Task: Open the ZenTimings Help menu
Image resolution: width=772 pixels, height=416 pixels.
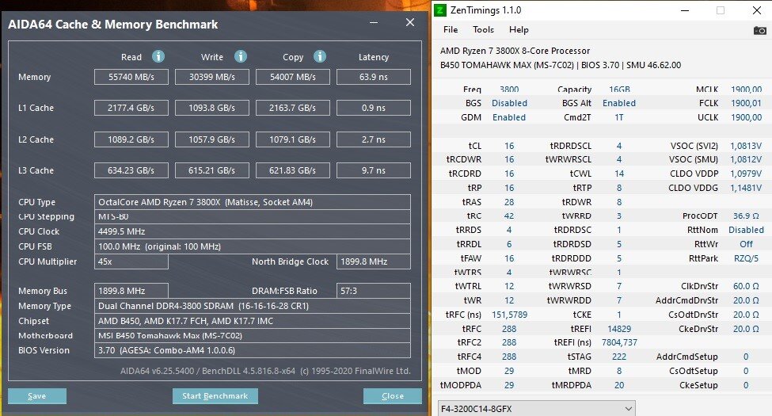Action: pyautogui.click(x=519, y=29)
